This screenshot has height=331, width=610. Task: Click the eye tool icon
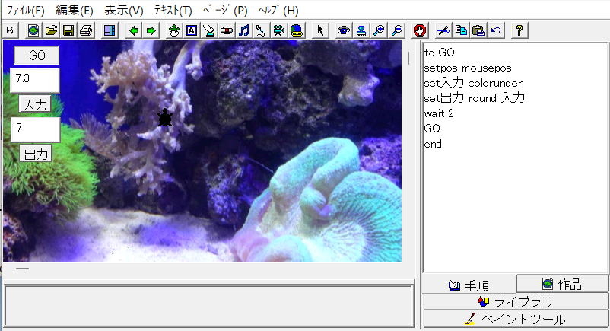(344, 30)
